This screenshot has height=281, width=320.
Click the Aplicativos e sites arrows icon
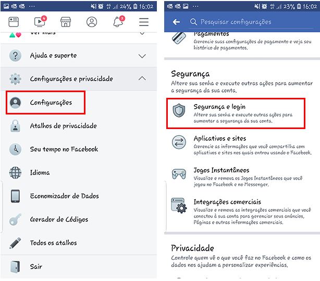(x=179, y=142)
